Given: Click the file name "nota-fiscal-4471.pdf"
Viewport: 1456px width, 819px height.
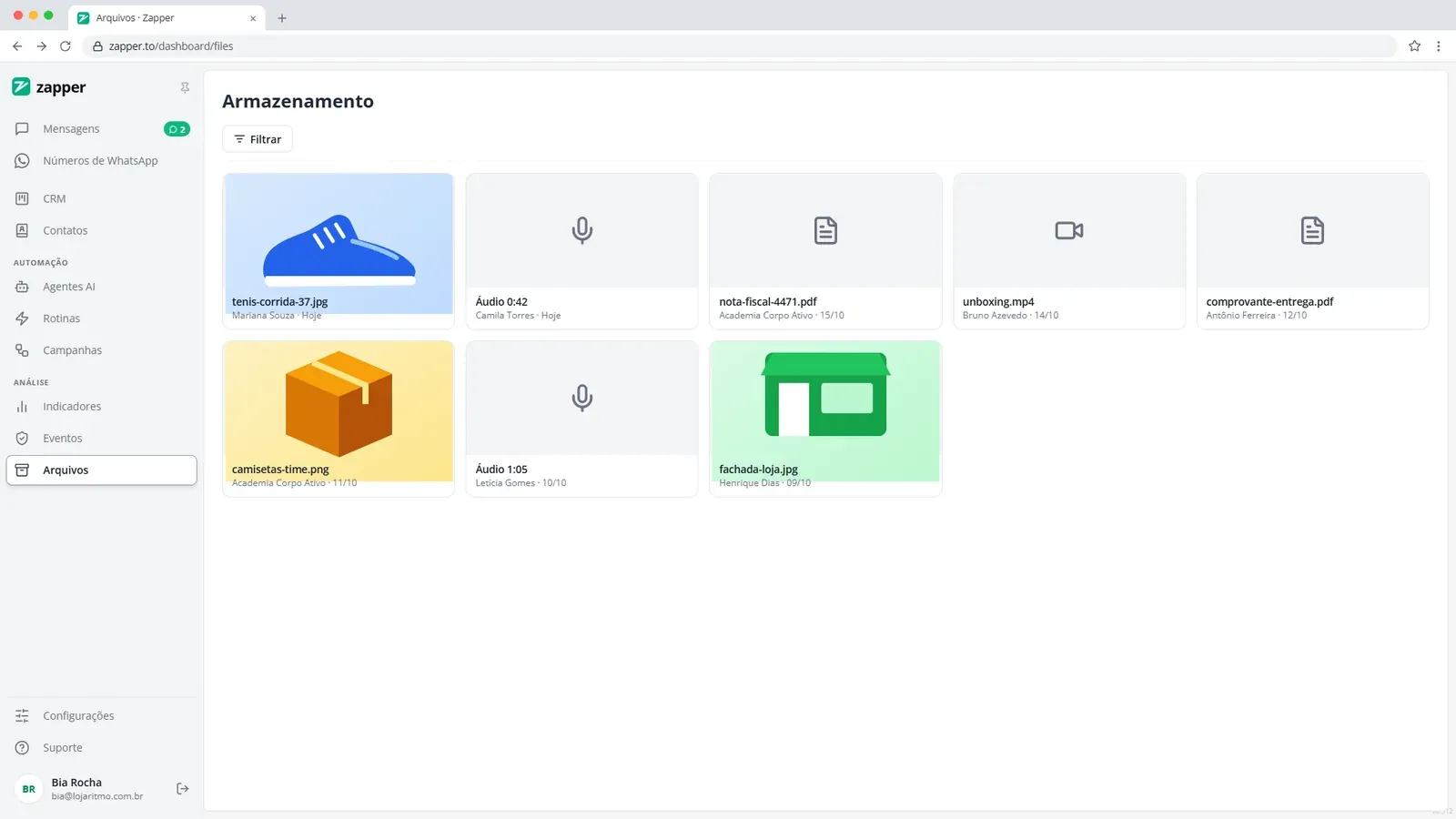Looking at the screenshot, I should pos(768,302).
